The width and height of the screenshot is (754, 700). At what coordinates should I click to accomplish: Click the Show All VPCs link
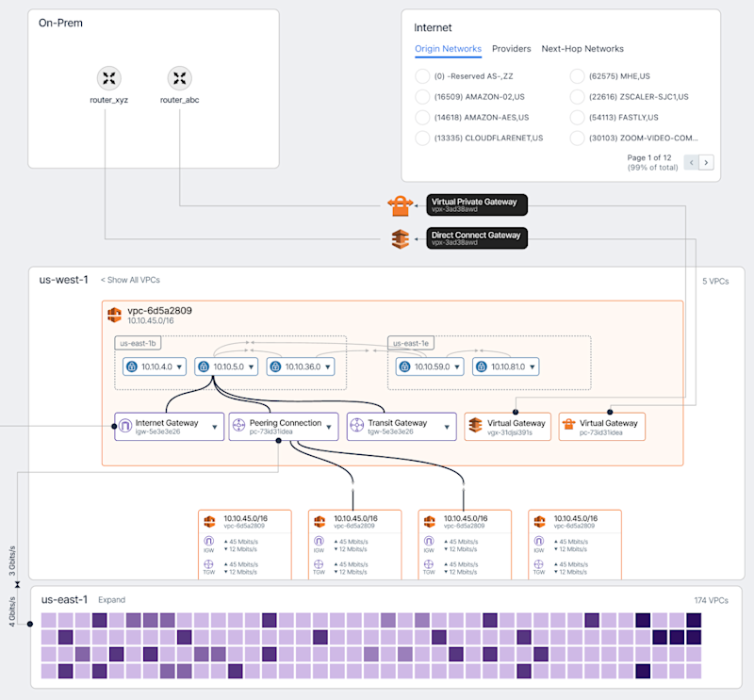[130, 280]
